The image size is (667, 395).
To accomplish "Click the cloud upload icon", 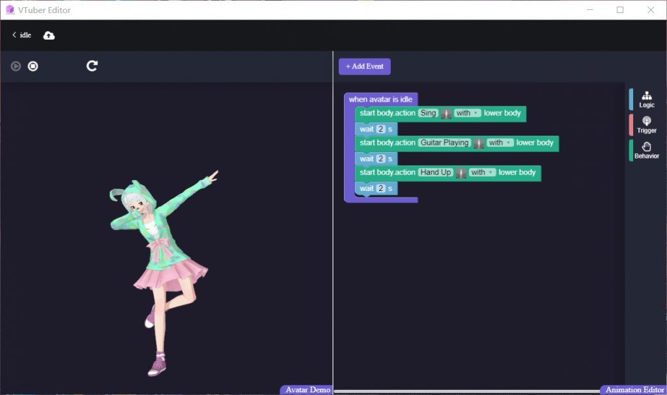I will (x=49, y=35).
